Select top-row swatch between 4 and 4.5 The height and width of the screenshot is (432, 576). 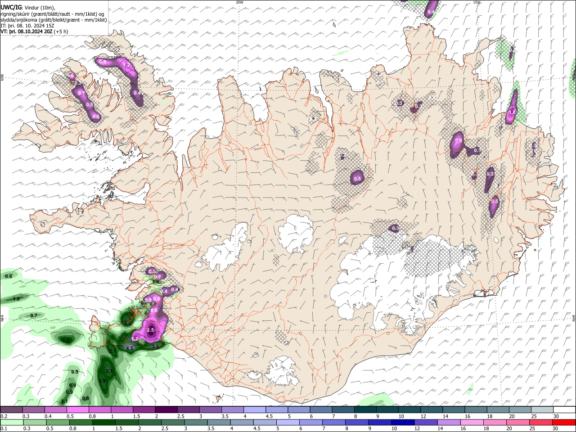255,410
